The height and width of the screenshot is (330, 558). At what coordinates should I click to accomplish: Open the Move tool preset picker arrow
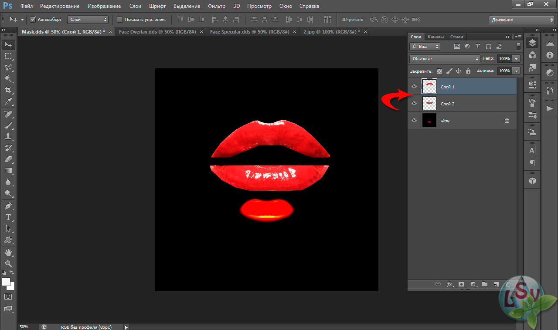point(22,20)
